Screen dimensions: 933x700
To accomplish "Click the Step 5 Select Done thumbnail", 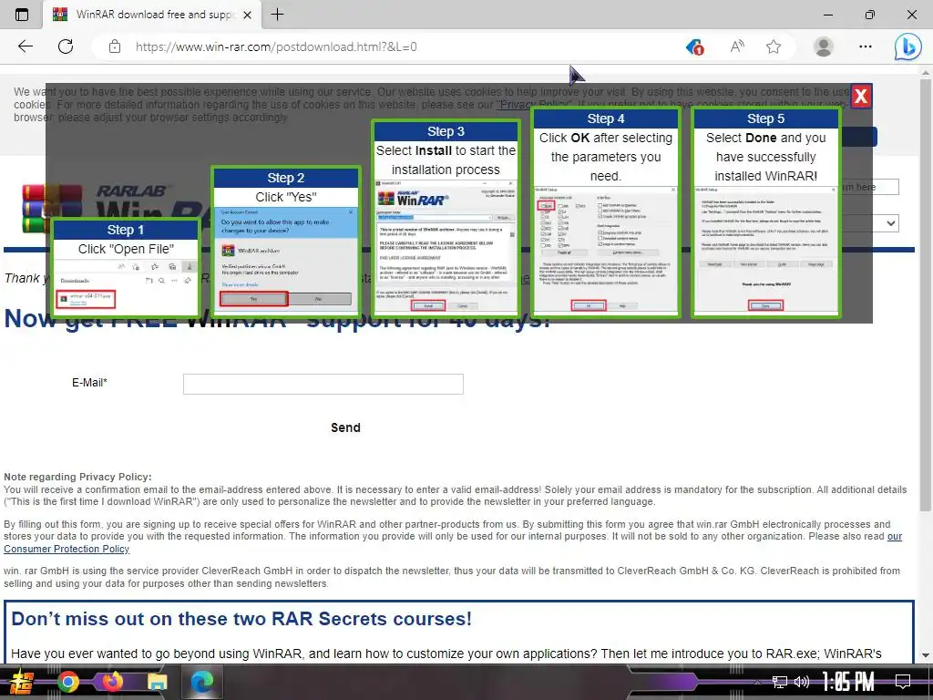I will click(x=765, y=211).
